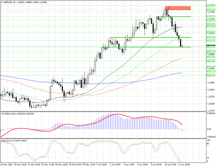Click the 1.24255 green price label

211,67
